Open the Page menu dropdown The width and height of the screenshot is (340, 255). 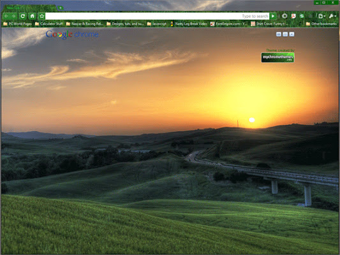pyautogui.click(x=322, y=16)
